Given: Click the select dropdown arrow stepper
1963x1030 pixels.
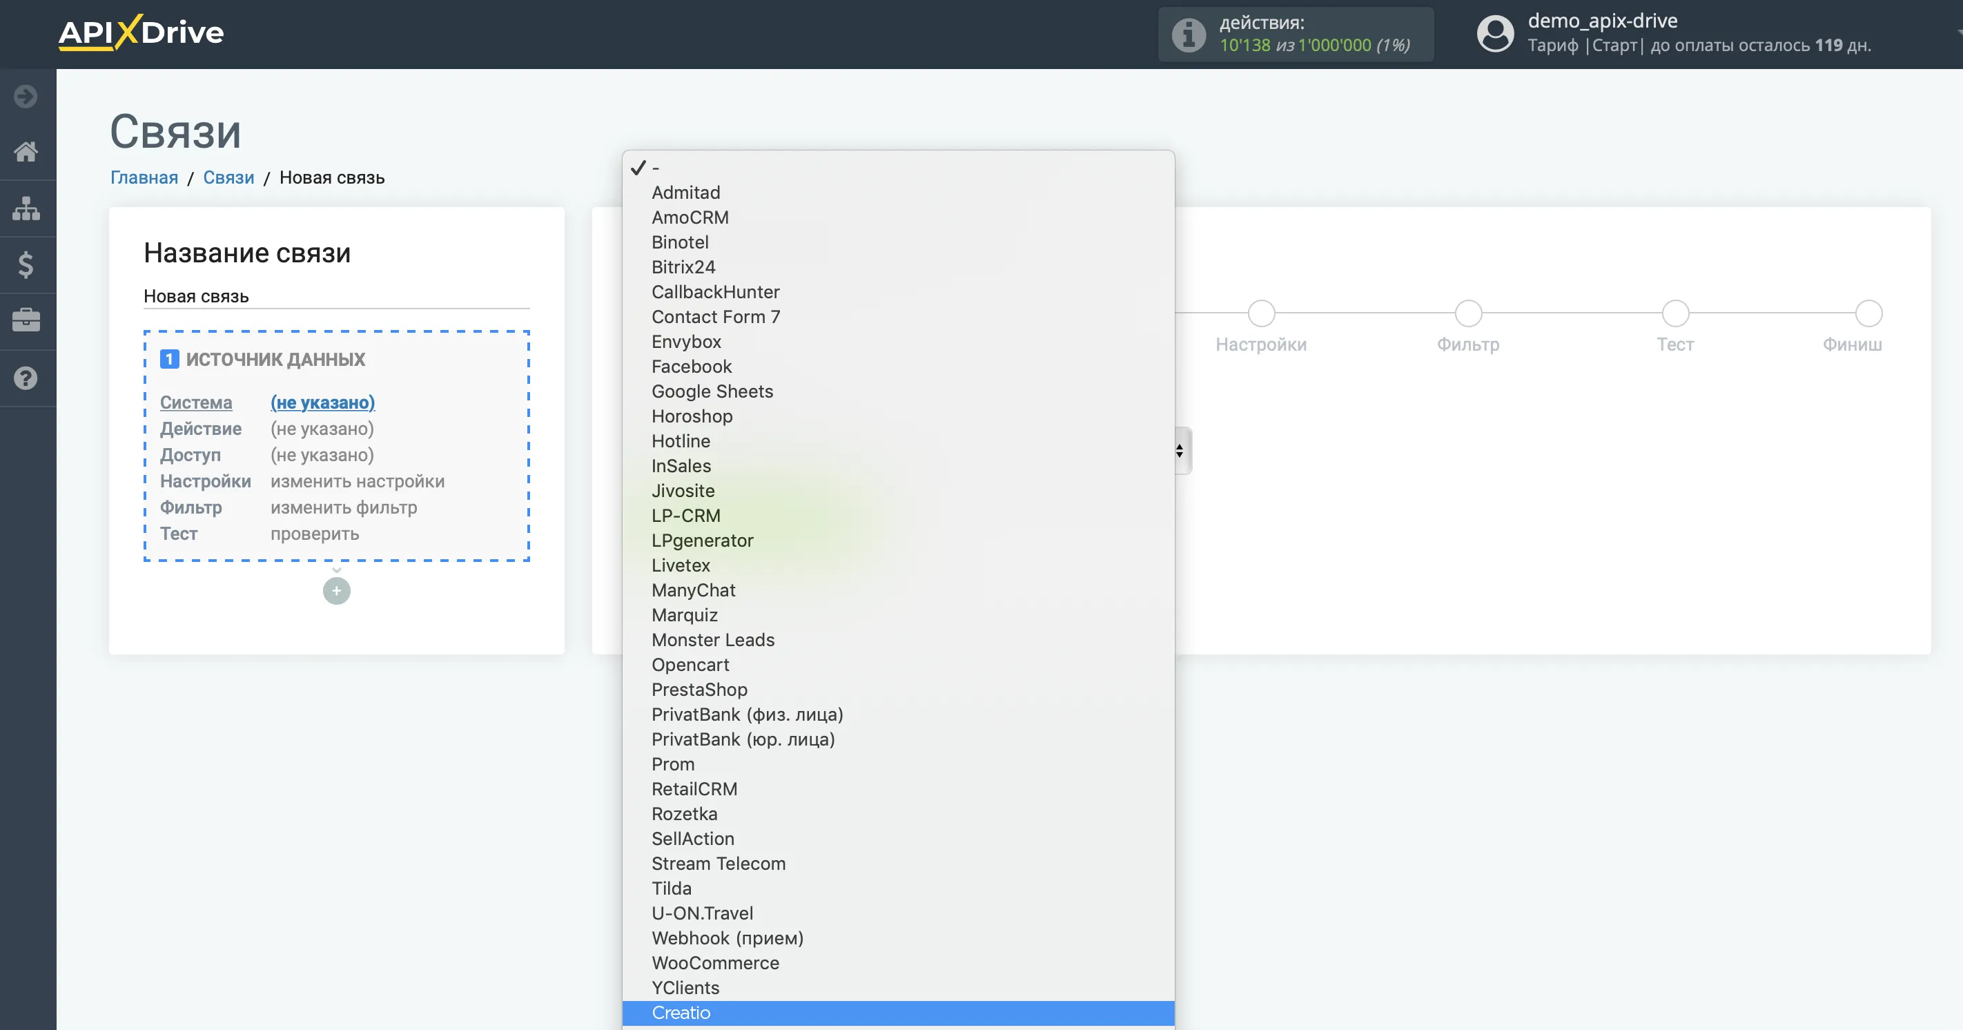Looking at the screenshot, I should click(1180, 451).
